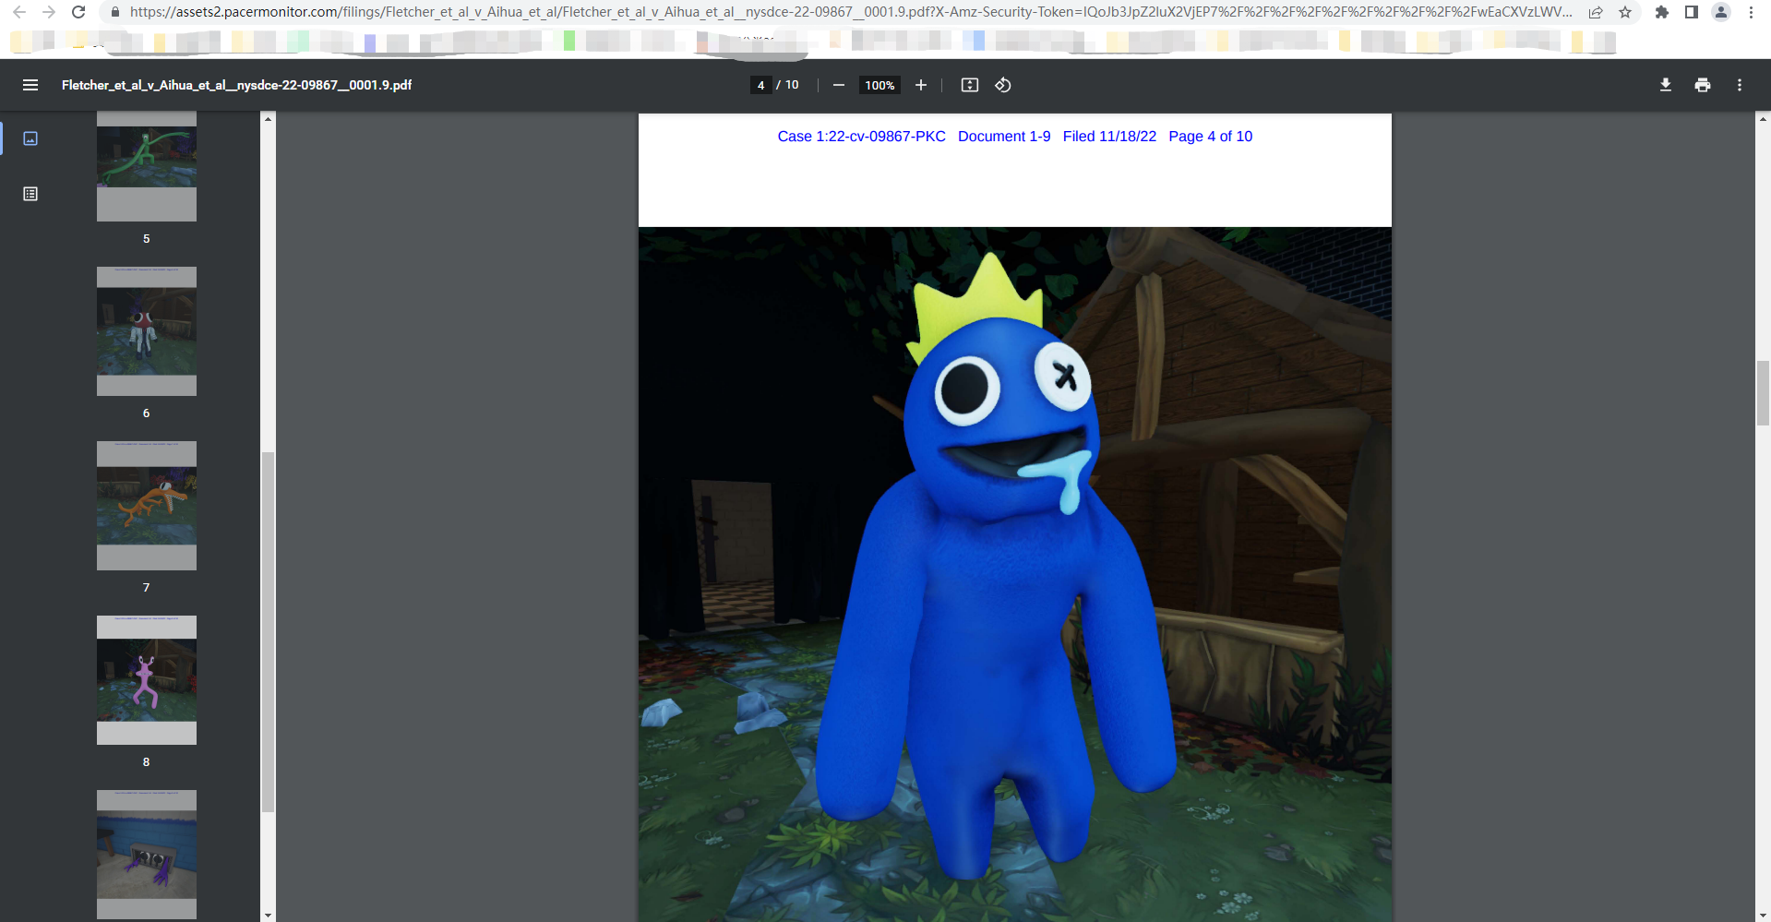
Task: Open page 8 thumbnail with purple character
Action: pos(147,680)
